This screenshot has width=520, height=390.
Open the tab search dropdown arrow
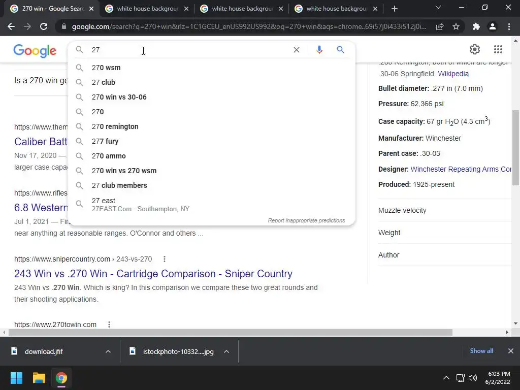pyautogui.click(x=438, y=7)
